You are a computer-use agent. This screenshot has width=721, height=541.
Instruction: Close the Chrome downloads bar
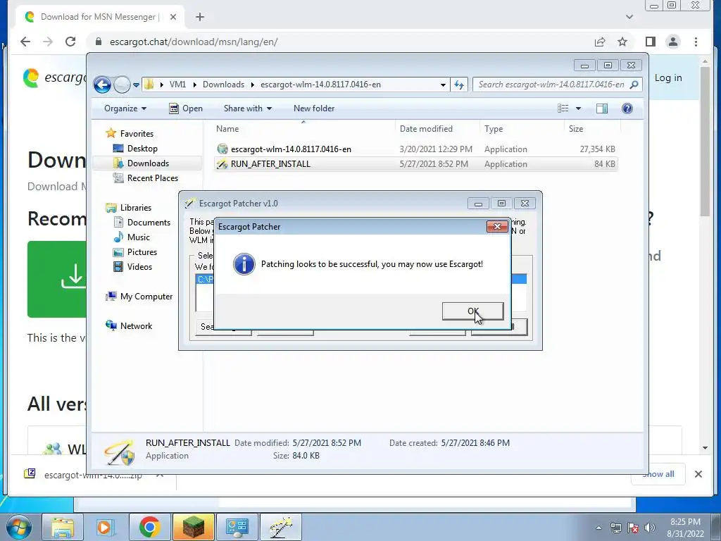[x=698, y=474]
